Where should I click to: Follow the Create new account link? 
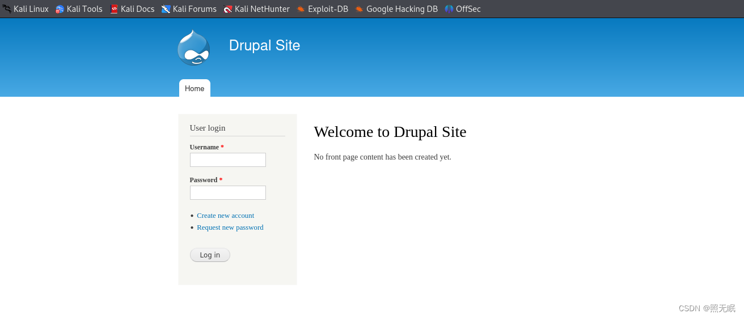[226, 216]
